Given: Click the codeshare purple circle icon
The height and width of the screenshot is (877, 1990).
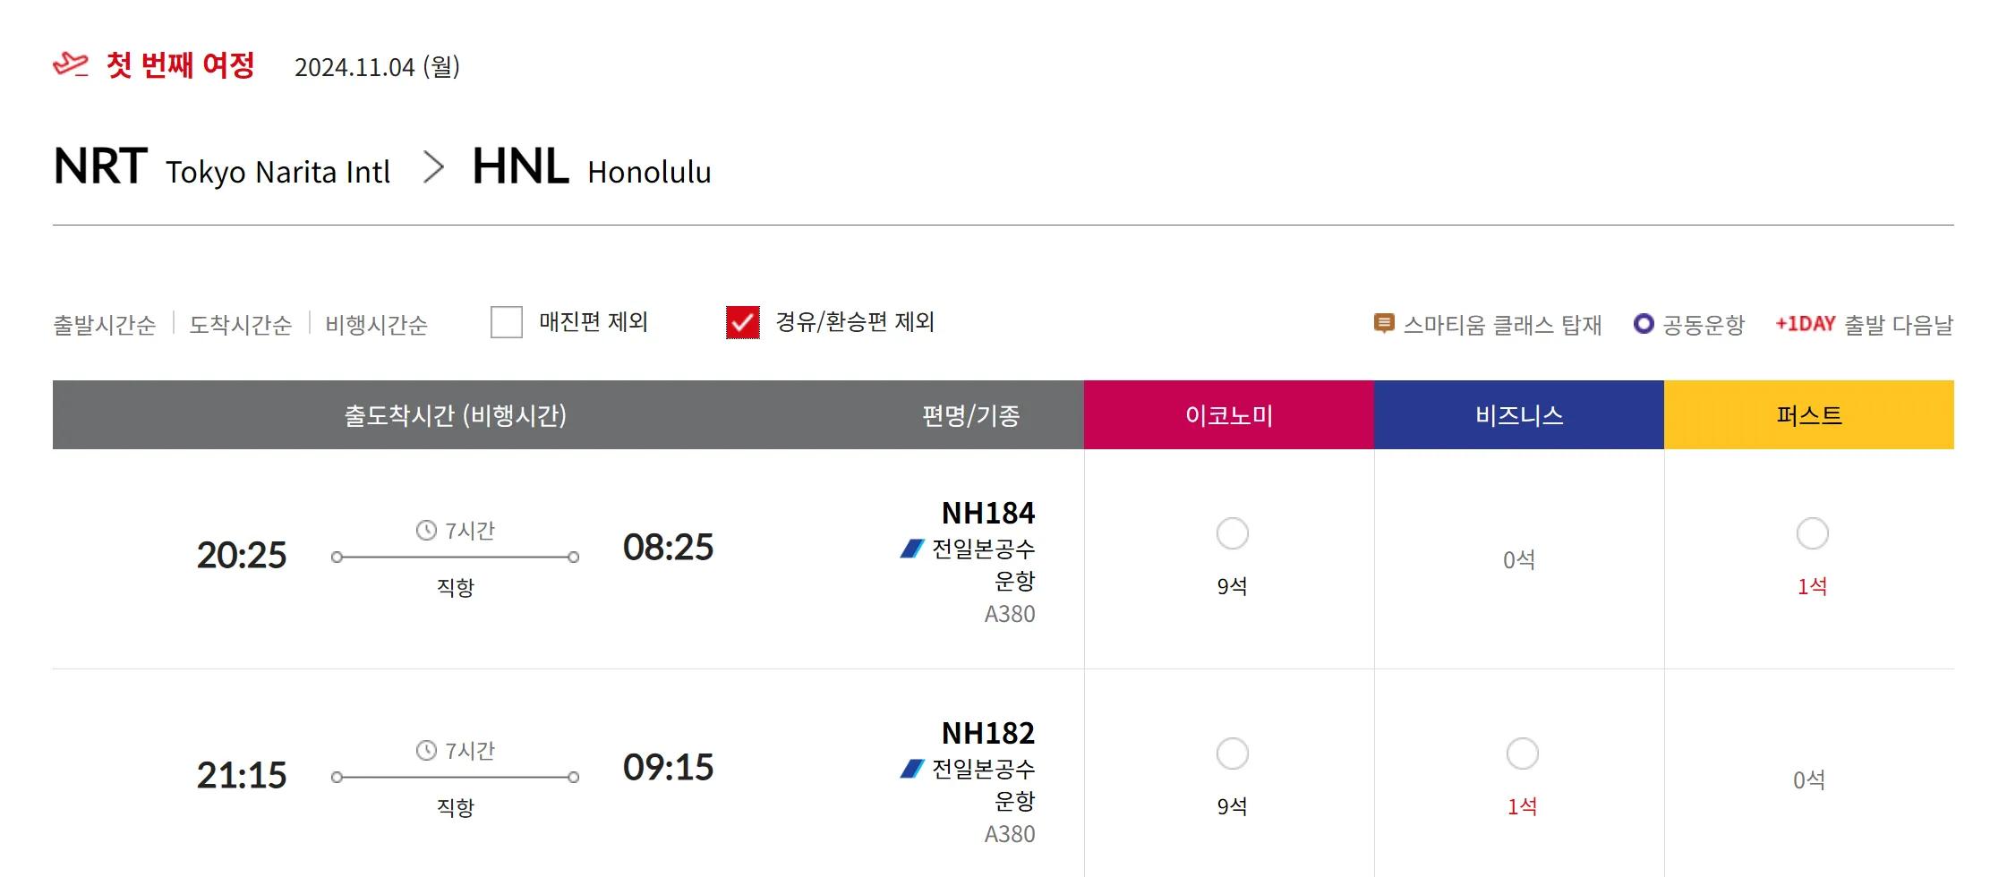Looking at the screenshot, I should pyautogui.click(x=1643, y=323).
